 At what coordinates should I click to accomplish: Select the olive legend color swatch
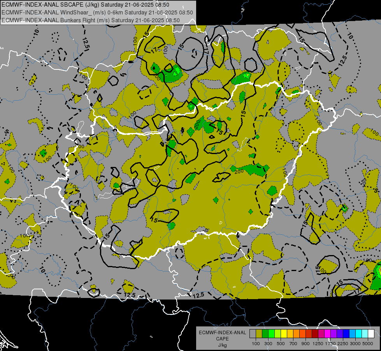259,334
